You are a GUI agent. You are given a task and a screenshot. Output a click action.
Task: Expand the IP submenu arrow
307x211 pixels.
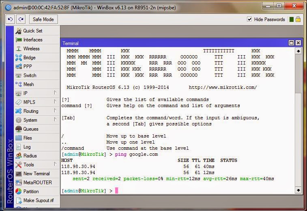tap(55, 93)
